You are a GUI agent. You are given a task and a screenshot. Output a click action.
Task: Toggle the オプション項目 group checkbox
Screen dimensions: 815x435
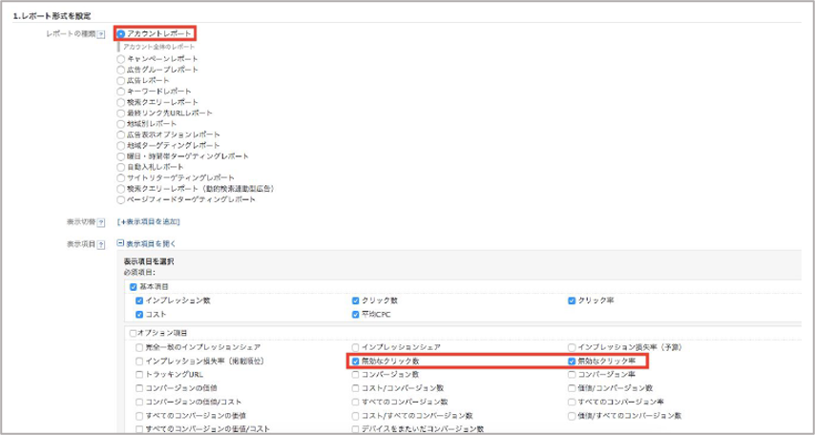(x=131, y=332)
